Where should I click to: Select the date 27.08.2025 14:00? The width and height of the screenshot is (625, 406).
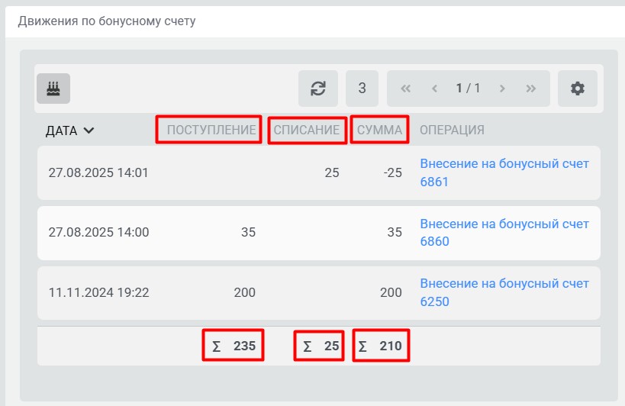[98, 232]
